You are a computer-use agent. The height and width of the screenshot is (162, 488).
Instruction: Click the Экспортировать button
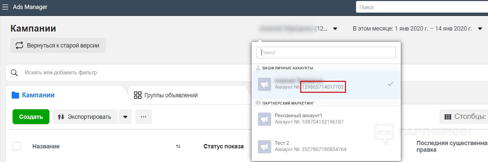point(85,117)
